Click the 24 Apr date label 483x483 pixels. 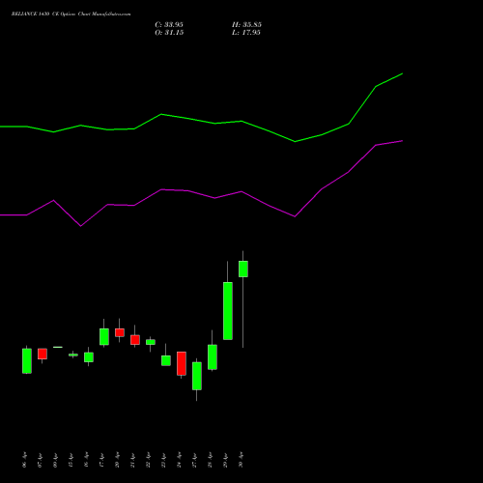tap(179, 460)
